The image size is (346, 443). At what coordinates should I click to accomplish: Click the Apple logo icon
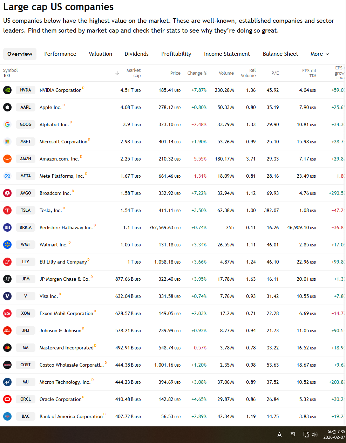click(x=7, y=107)
